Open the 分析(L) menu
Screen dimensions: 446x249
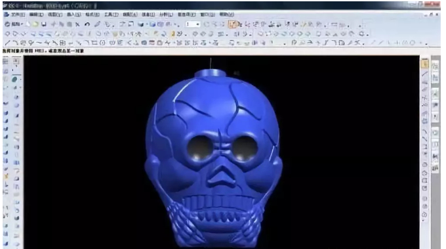(166, 14)
